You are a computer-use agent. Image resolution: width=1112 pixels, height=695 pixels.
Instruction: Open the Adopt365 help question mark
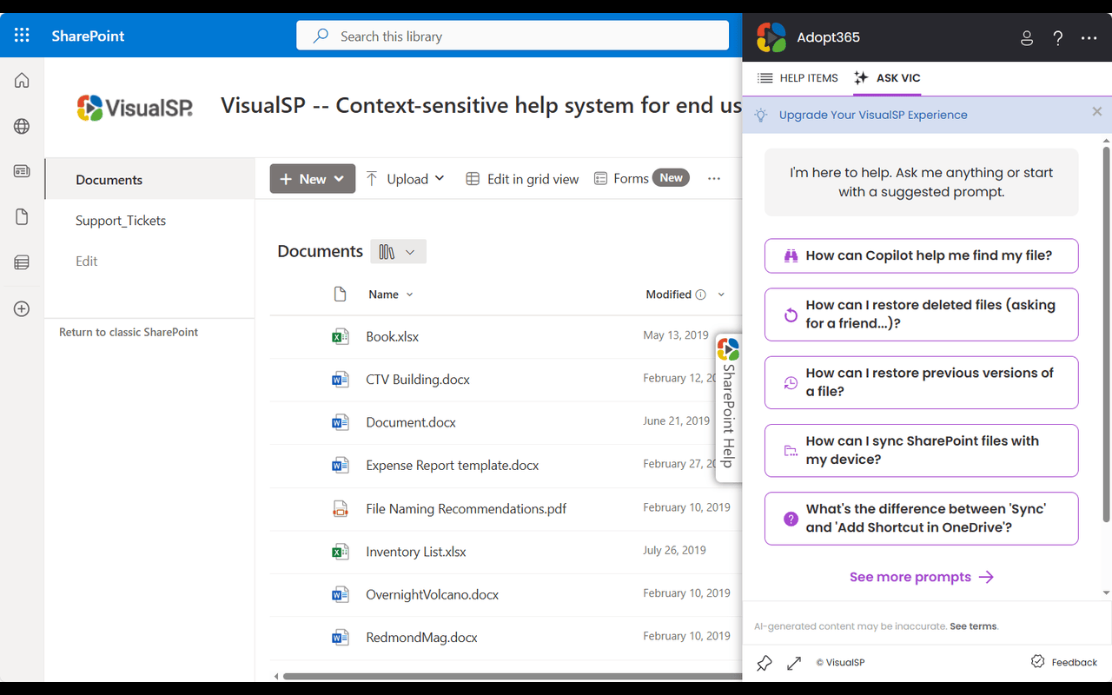[x=1058, y=38]
